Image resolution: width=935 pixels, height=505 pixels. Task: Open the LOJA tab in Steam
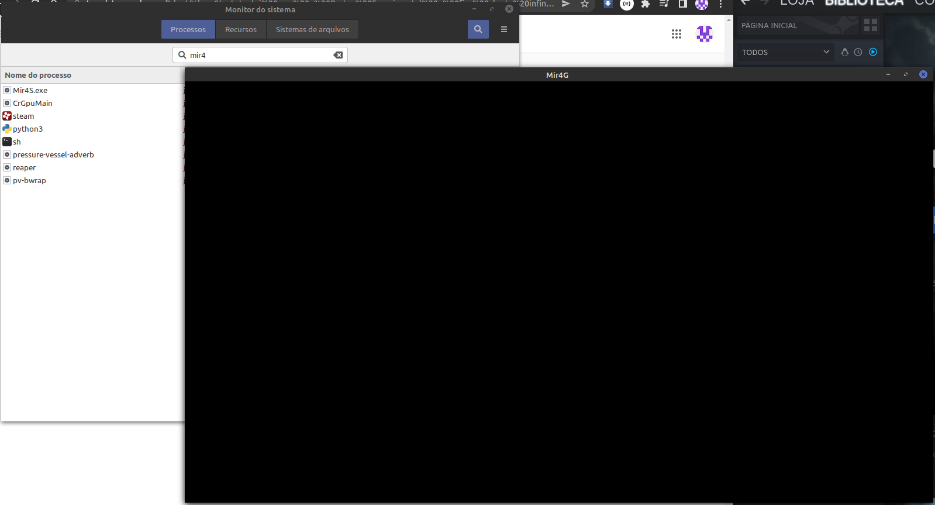tap(797, 3)
